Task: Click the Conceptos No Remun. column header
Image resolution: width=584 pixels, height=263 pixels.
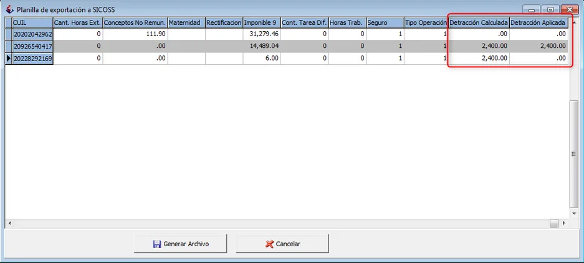Action: pos(135,22)
